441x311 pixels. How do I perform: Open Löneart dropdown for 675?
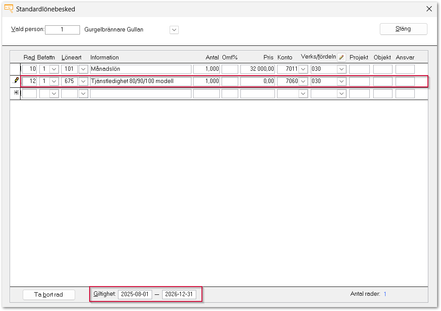83,81
